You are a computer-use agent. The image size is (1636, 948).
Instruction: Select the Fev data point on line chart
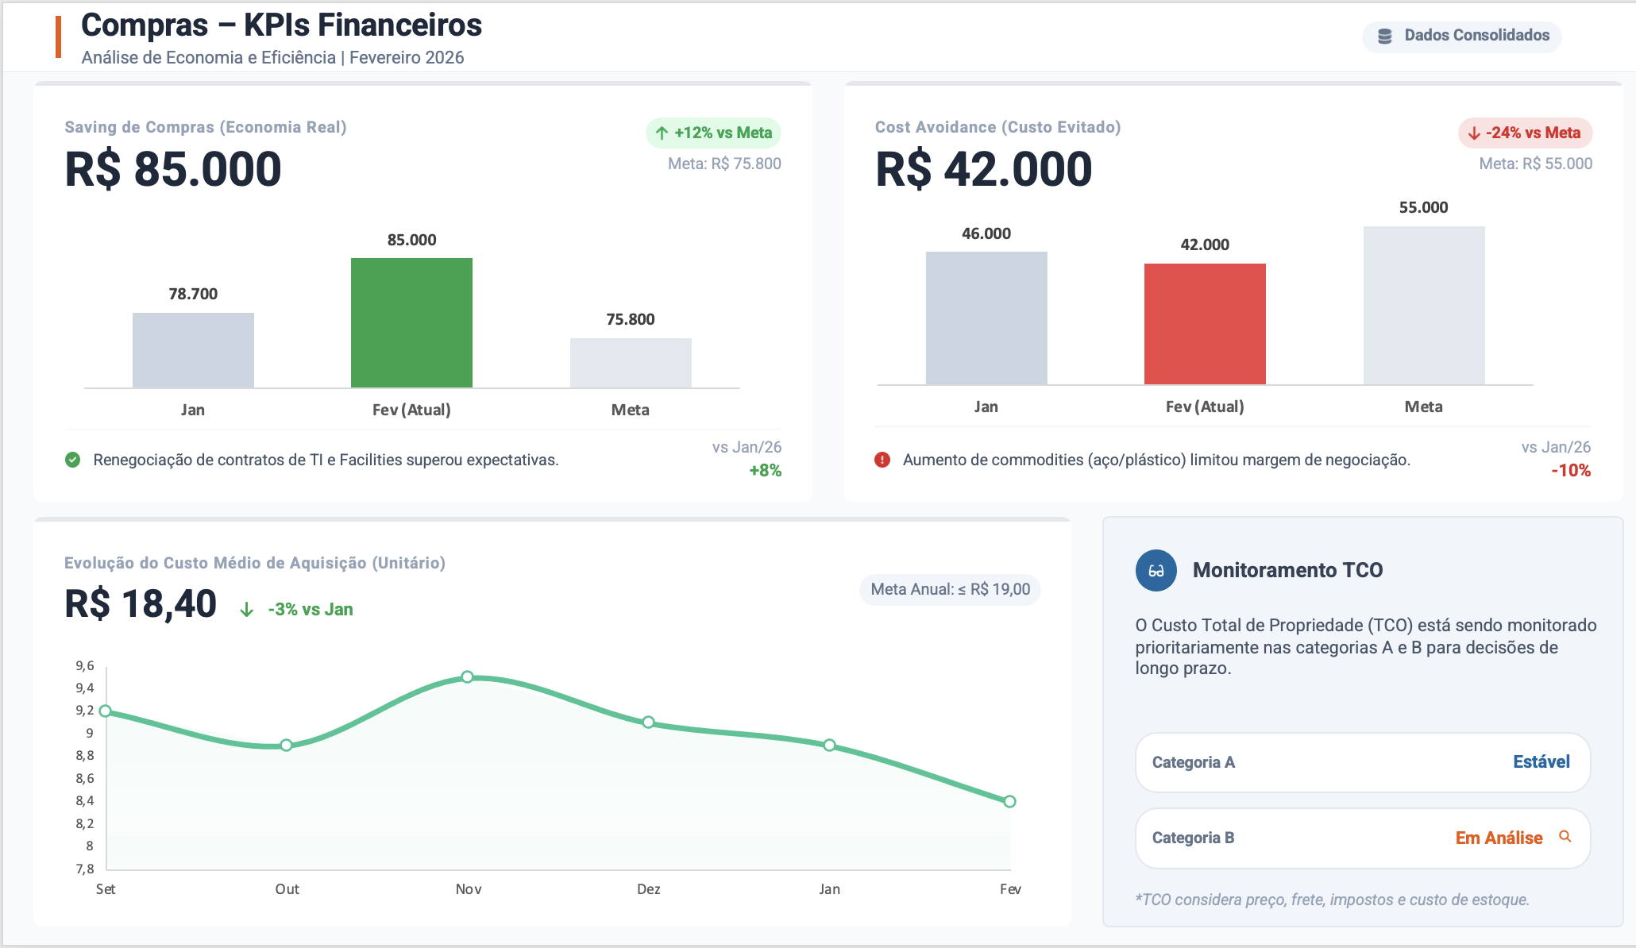point(1010,802)
